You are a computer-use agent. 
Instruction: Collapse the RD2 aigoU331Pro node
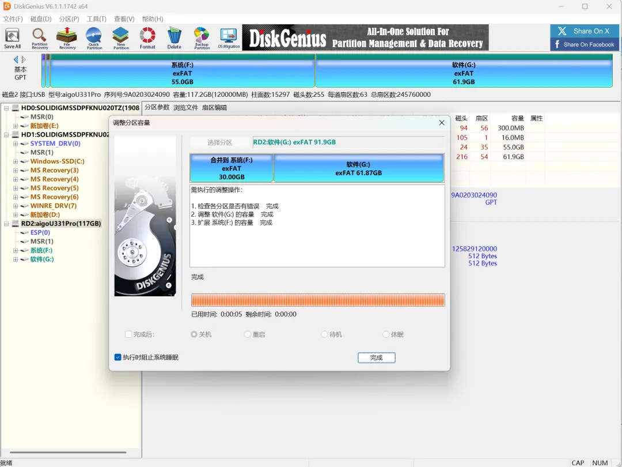[x=6, y=224]
